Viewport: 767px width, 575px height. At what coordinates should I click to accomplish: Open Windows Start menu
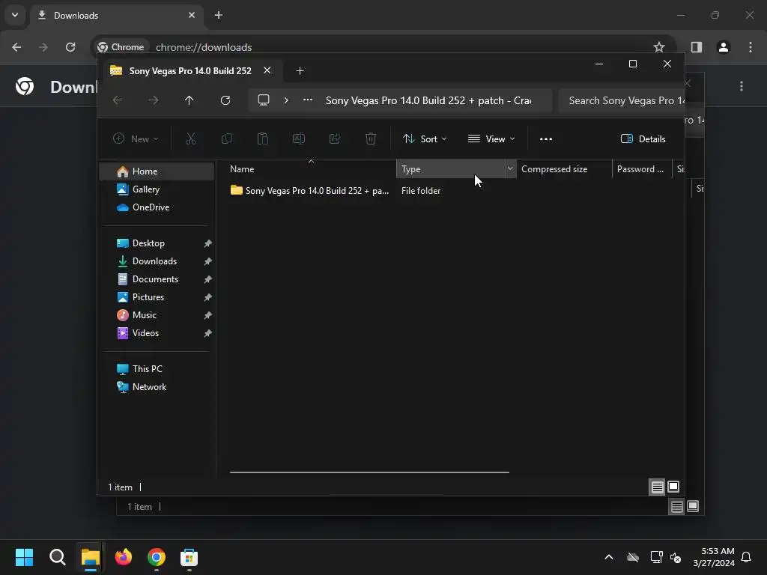pyautogui.click(x=24, y=557)
